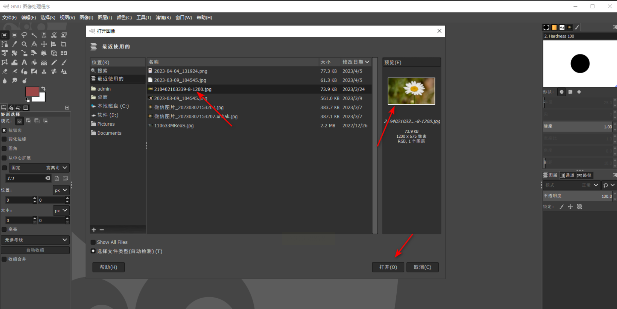Select the Bucket Fill tool
617x309 pixels.
click(x=34, y=63)
